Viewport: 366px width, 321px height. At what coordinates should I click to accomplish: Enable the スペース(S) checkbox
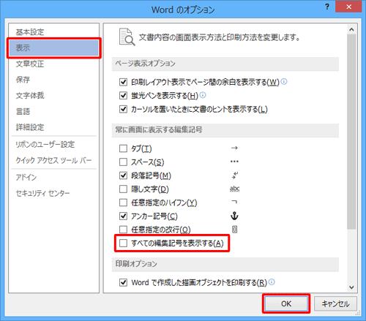[x=123, y=162]
